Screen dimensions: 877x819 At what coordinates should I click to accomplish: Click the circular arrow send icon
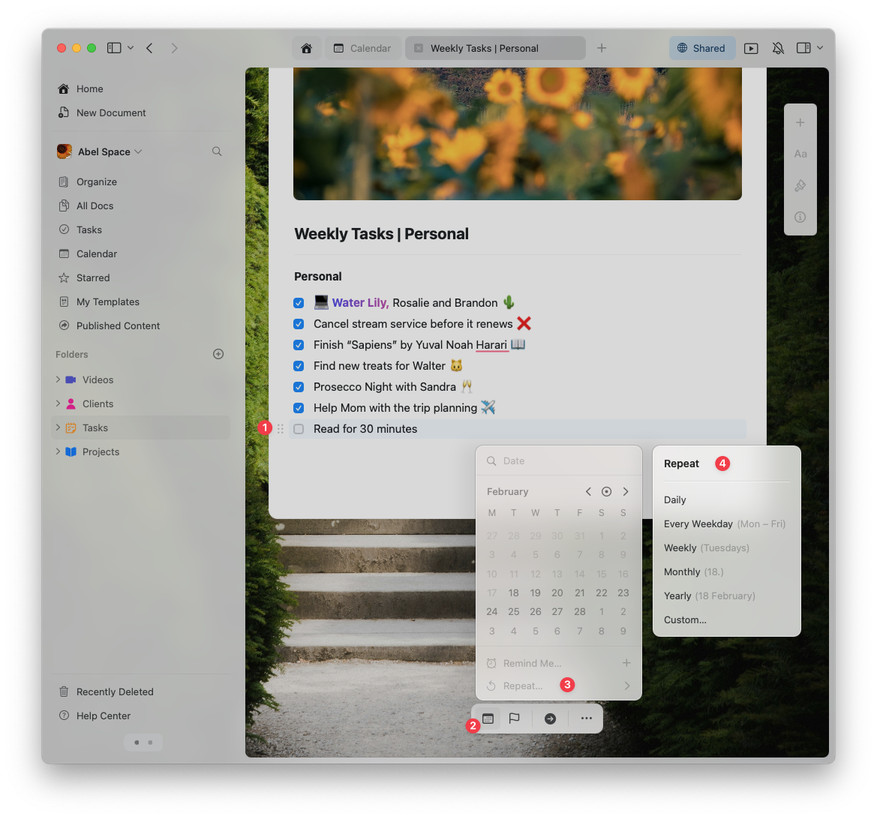click(550, 718)
